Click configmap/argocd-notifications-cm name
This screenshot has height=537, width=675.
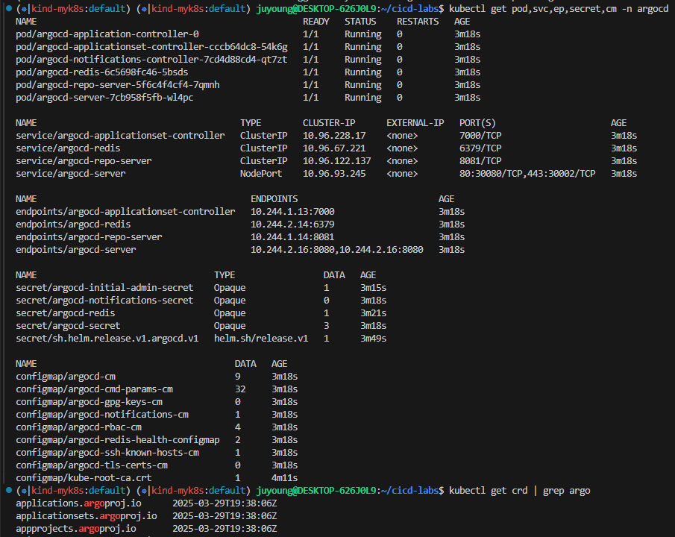tap(102, 414)
